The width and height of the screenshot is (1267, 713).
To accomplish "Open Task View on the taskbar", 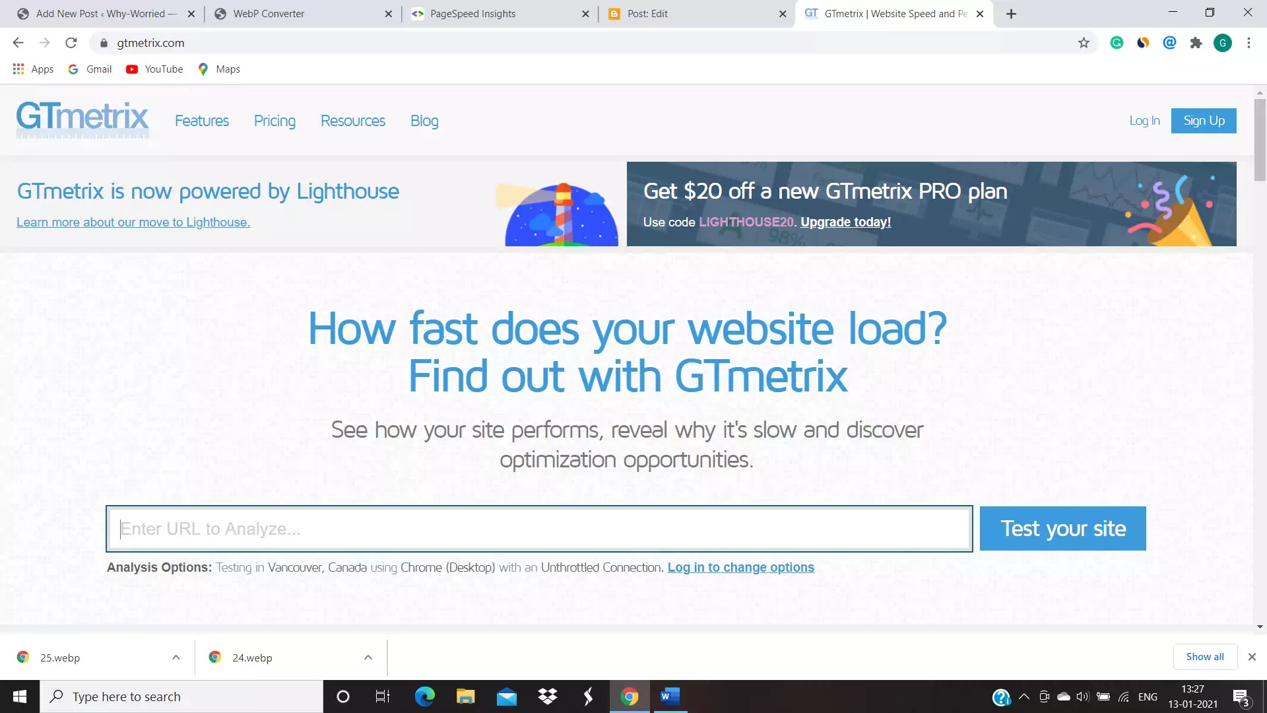I will tap(383, 696).
